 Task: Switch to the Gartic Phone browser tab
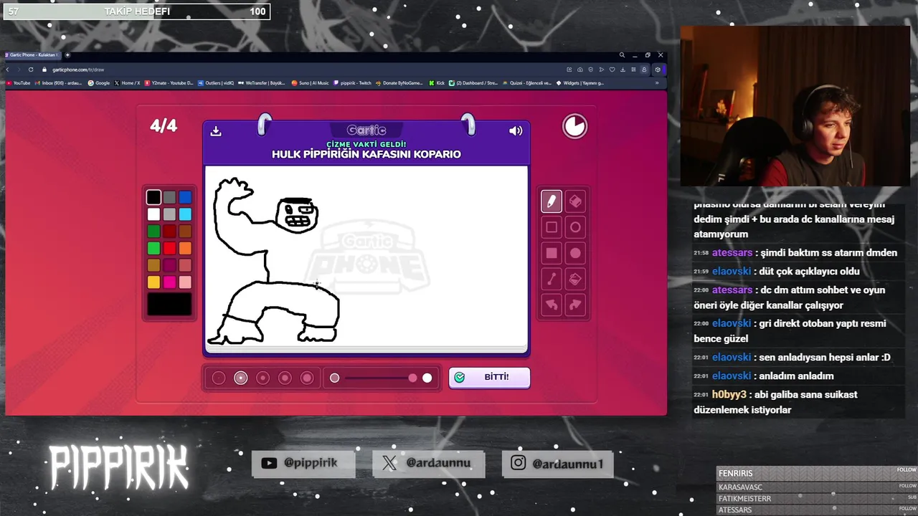click(x=33, y=55)
